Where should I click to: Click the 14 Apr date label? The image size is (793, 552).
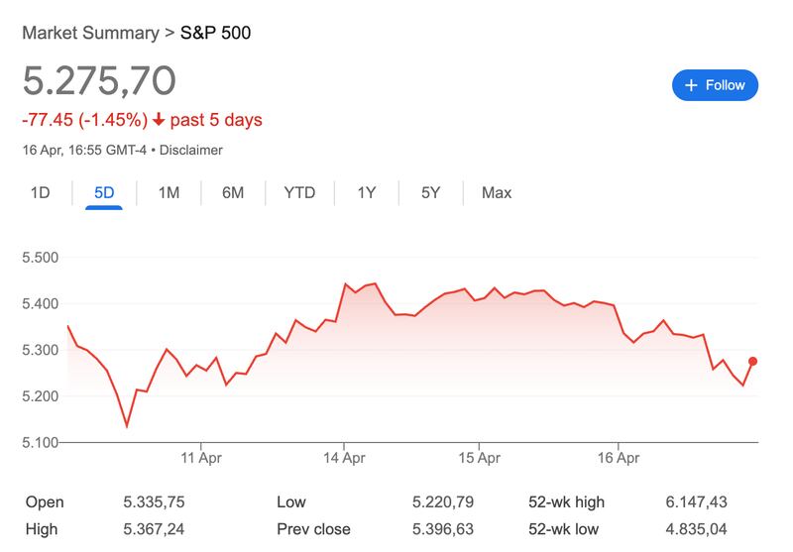342,460
